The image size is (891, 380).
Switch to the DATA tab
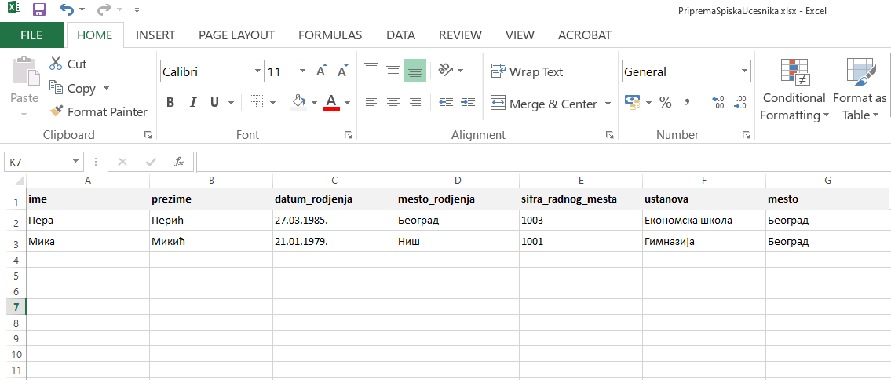coord(400,35)
